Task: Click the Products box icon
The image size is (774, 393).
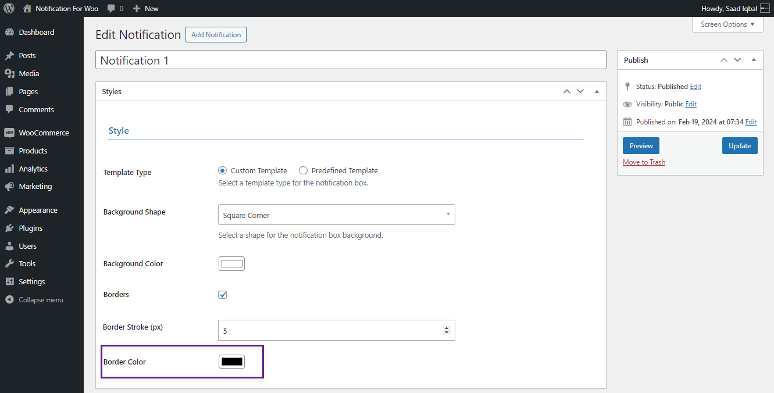Action: pos(9,151)
